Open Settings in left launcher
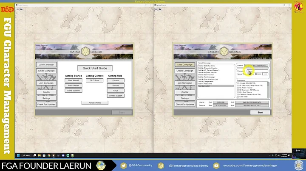Screen dimensions: 306x171 tap(46, 98)
